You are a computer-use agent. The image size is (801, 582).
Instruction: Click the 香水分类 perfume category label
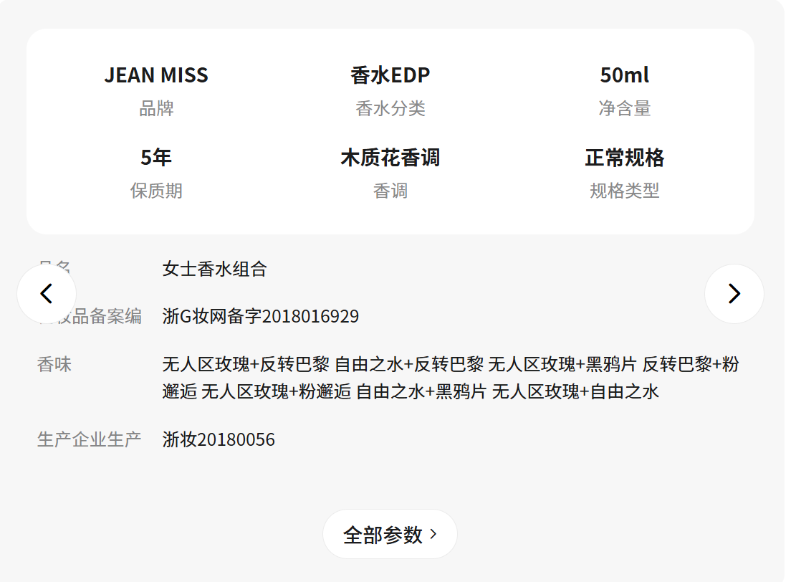(390, 109)
